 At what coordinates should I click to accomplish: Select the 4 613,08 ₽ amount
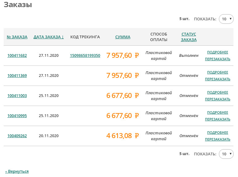(x=123, y=136)
